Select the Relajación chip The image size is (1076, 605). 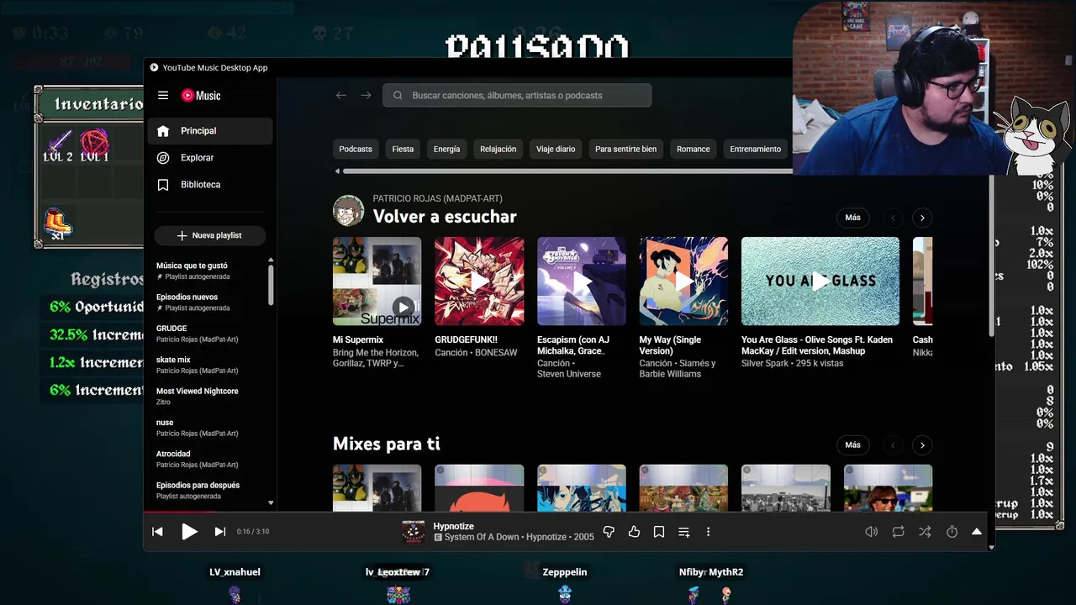498,149
